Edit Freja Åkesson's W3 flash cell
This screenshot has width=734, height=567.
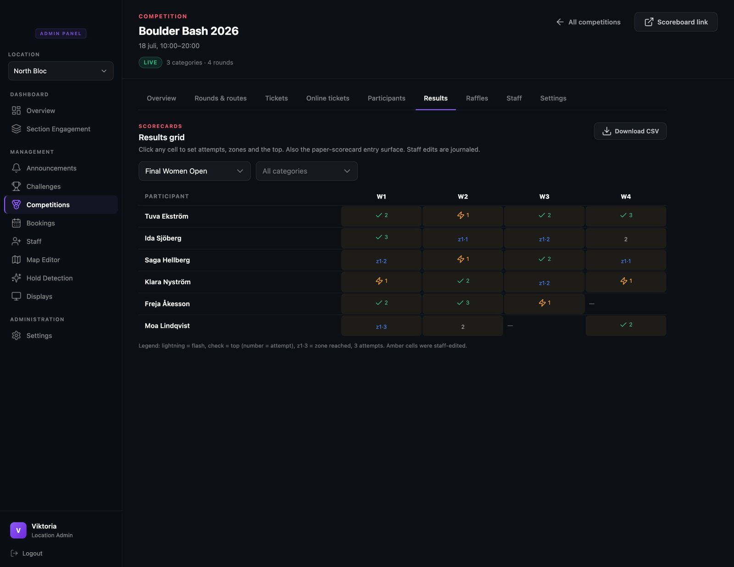(x=544, y=303)
